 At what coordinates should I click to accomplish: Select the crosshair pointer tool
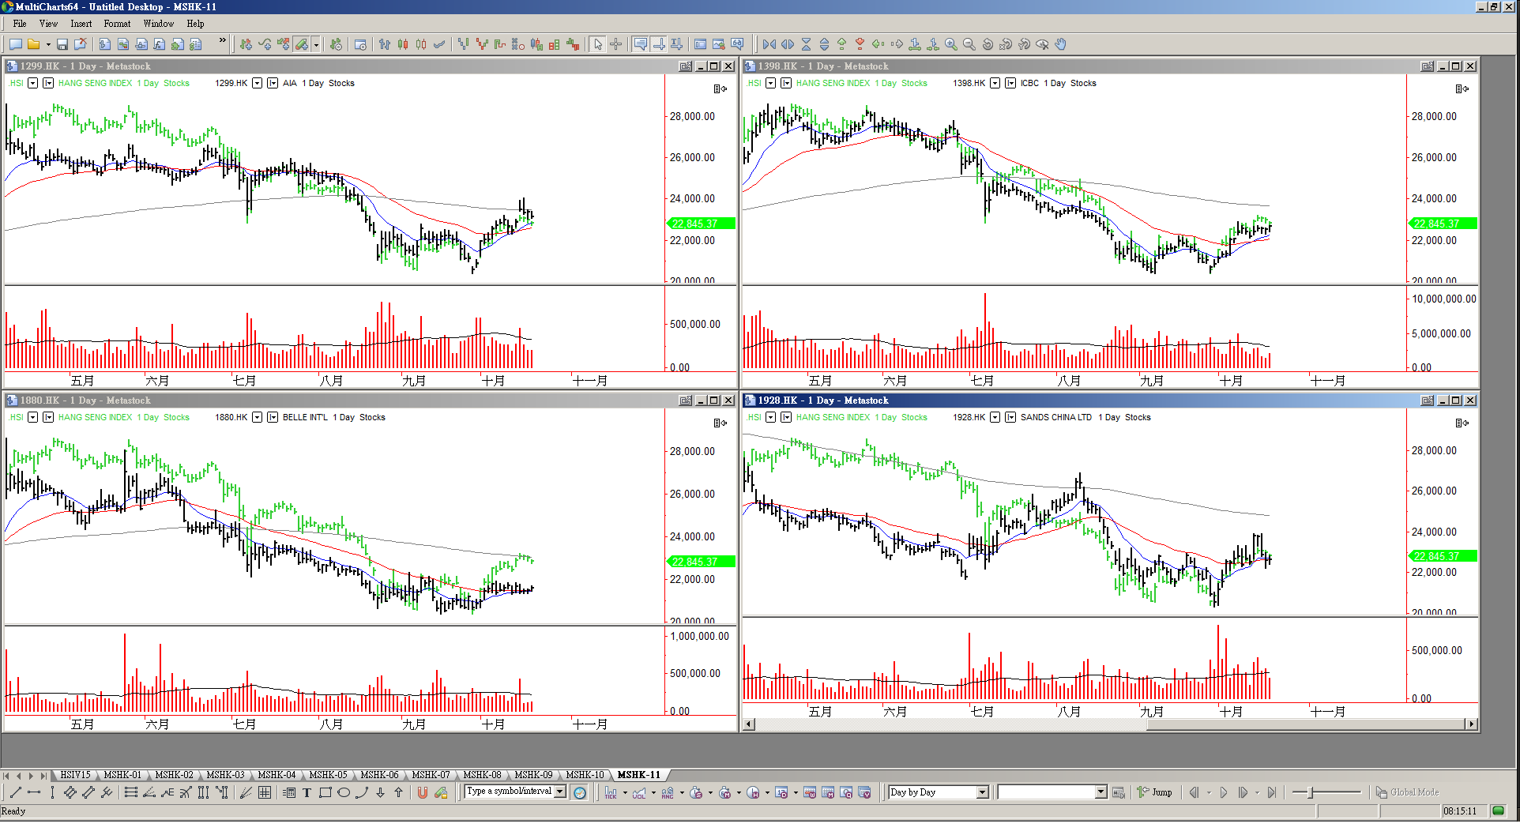pyautogui.click(x=616, y=44)
